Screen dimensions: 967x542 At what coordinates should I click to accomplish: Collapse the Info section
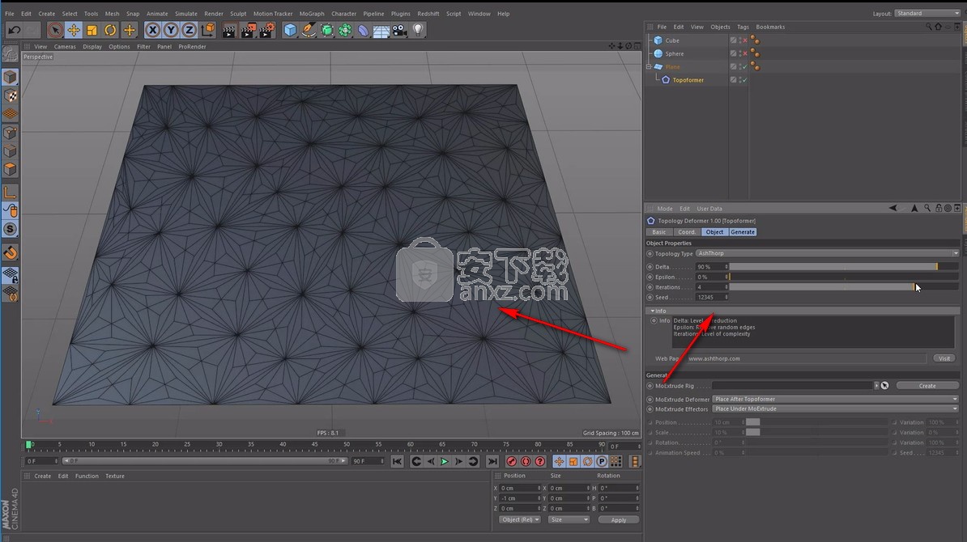click(x=653, y=311)
